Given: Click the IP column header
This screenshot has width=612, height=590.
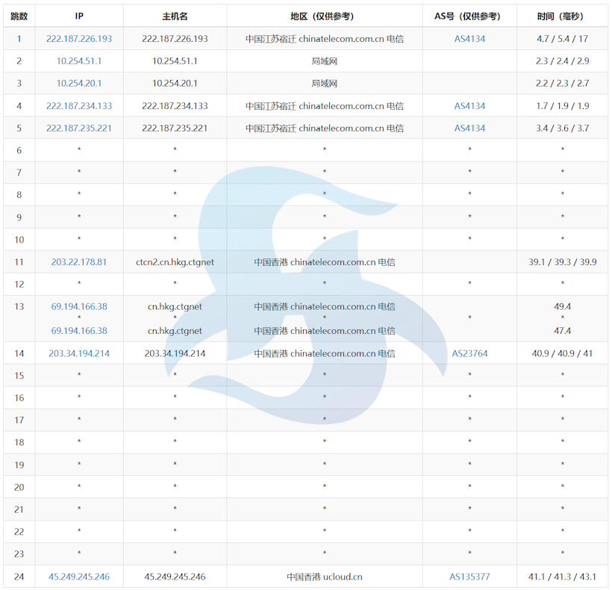Looking at the screenshot, I should tap(78, 15).
